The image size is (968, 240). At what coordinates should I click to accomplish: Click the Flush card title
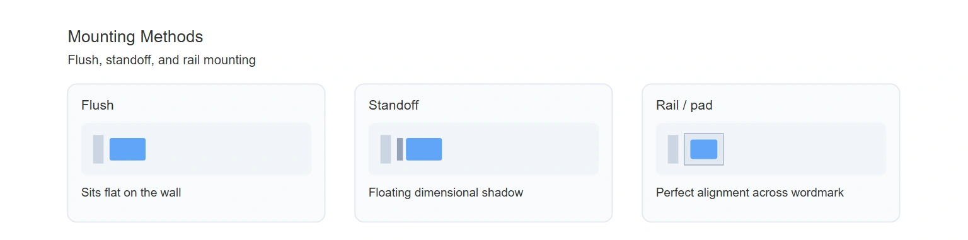tap(98, 105)
